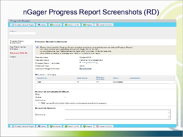Click the 'Pending HI Endorsement' request status value
The width and height of the screenshot is (183, 137).
coord(91,60)
